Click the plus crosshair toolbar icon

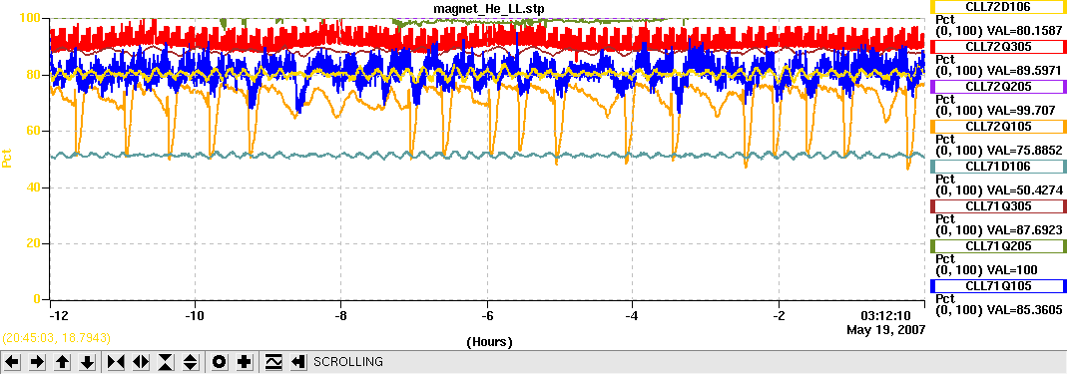point(244,362)
